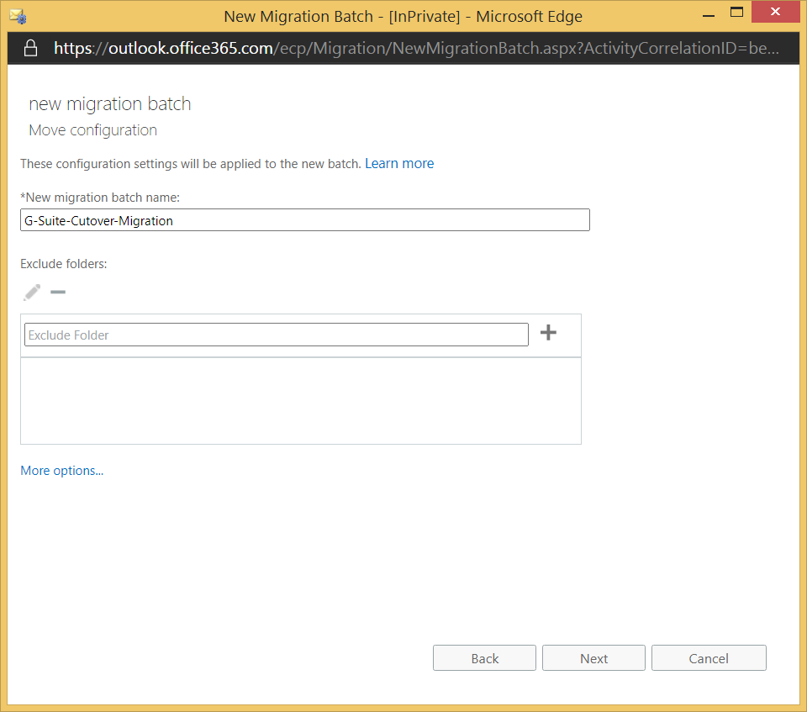
Task: Add the folder using the plus icon
Action: [548, 333]
